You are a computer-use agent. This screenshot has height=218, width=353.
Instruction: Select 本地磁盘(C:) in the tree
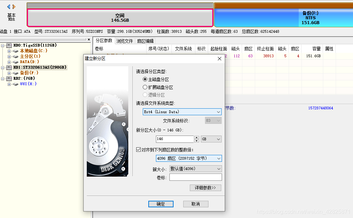(x=34, y=51)
